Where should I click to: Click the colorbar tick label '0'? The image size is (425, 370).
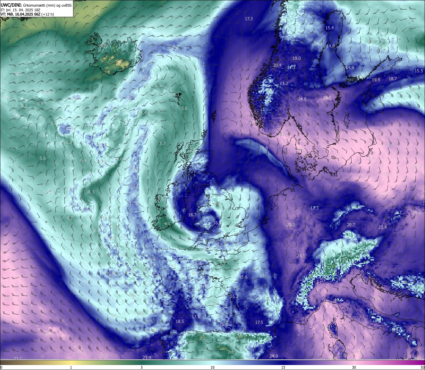(1, 367)
